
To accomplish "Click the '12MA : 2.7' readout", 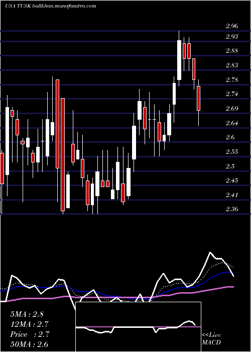I will pyautogui.click(x=29, y=324).
